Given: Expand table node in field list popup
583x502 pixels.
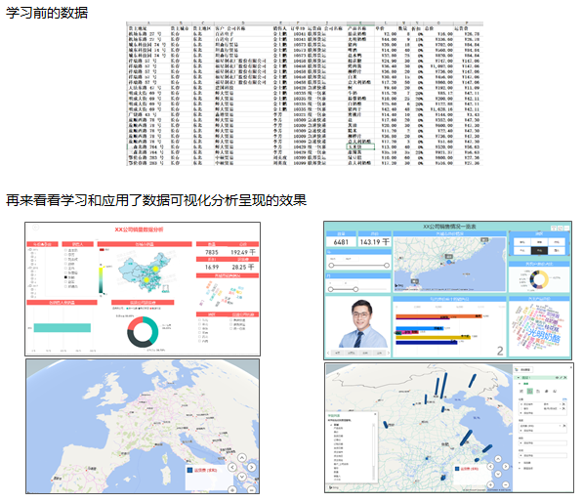Looking at the screenshot, I should pos(331,425).
